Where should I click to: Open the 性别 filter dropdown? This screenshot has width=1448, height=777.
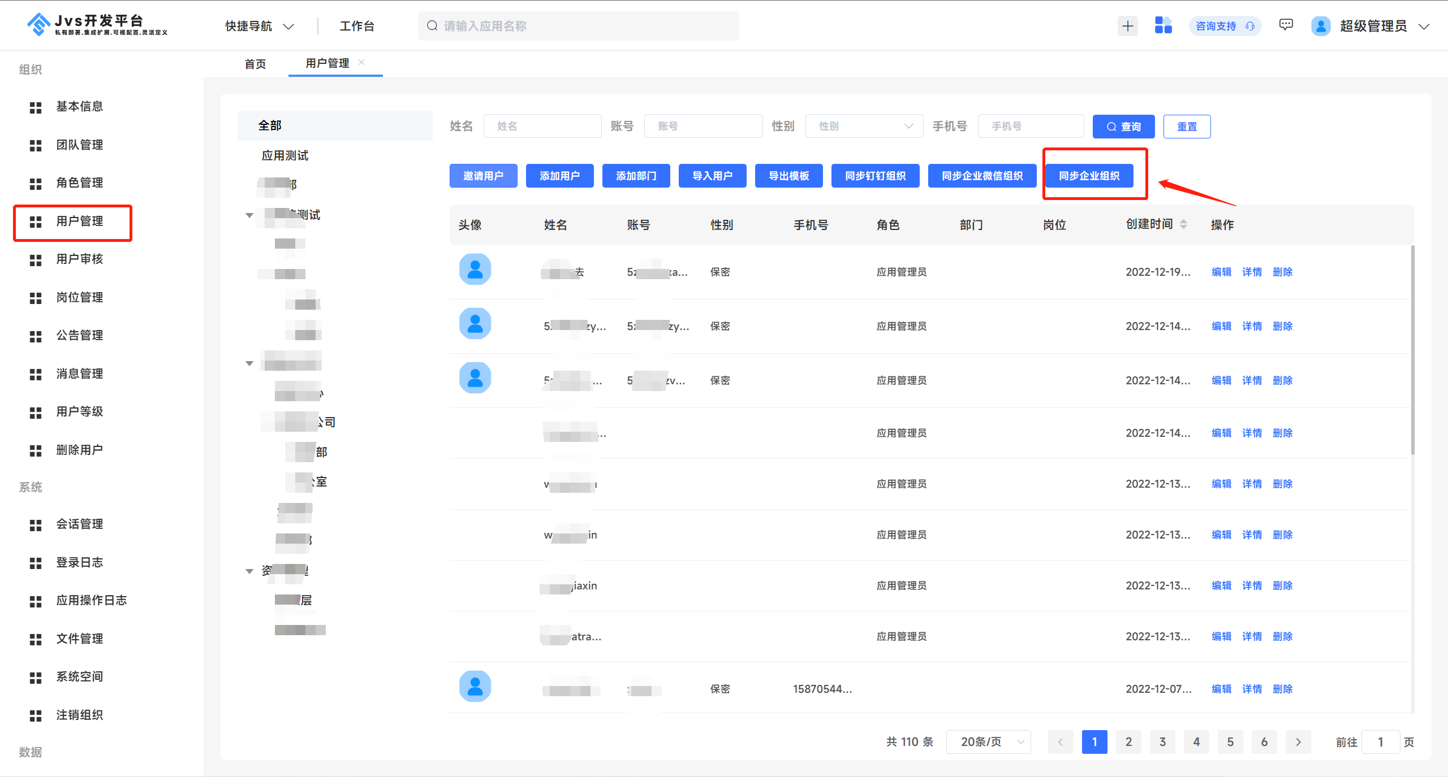[864, 125]
